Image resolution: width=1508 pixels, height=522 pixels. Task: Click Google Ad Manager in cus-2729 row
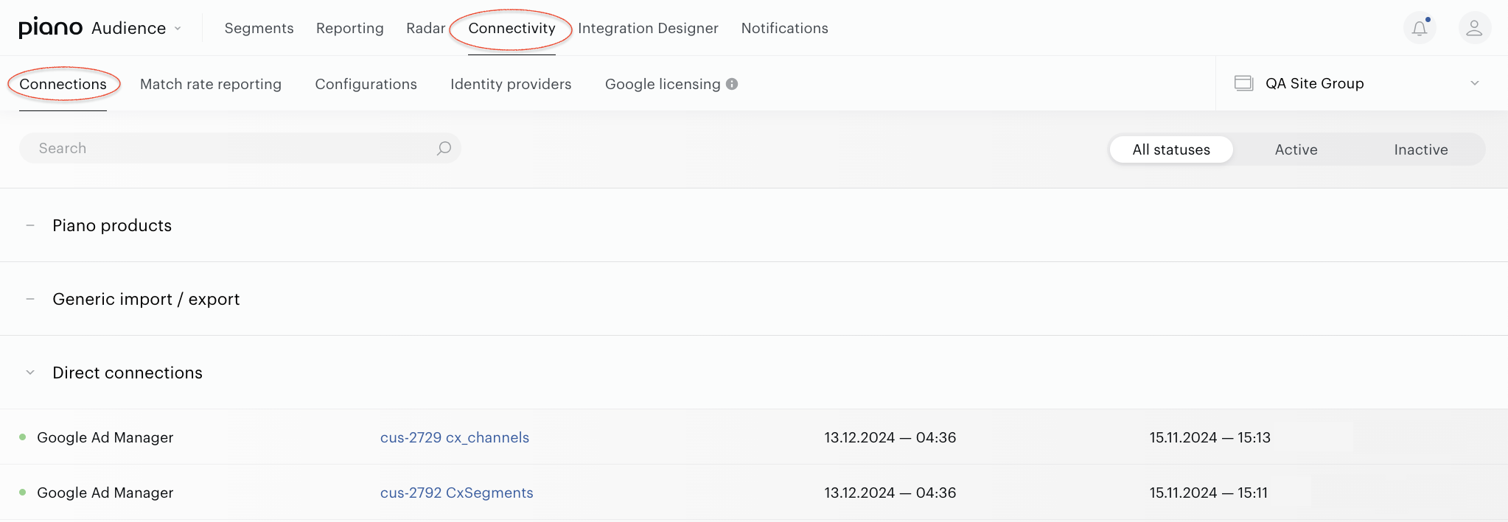105,437
